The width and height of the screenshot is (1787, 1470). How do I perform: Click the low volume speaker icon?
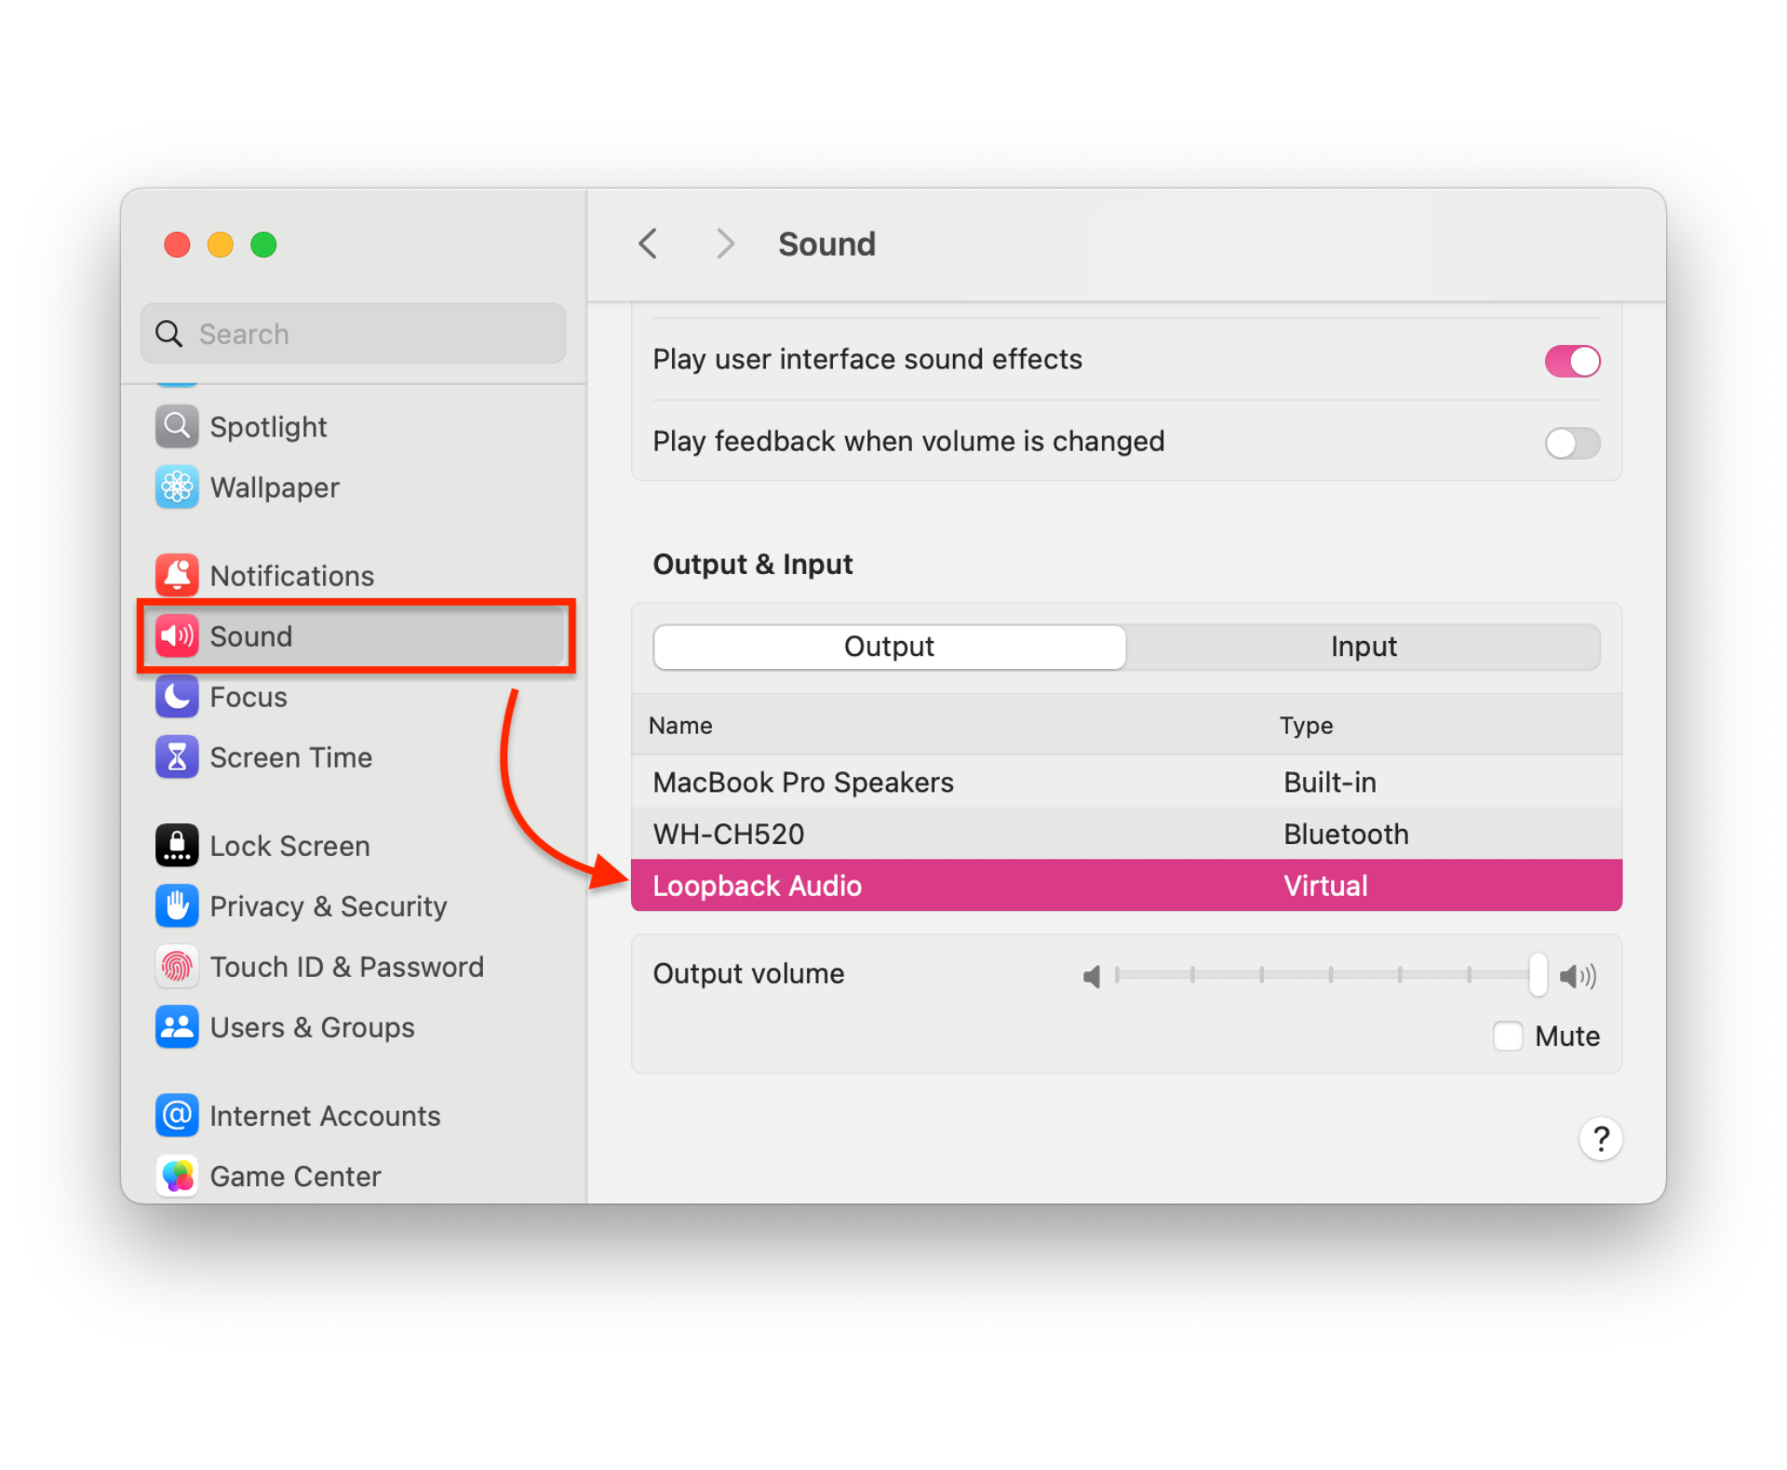point(1092,976)
